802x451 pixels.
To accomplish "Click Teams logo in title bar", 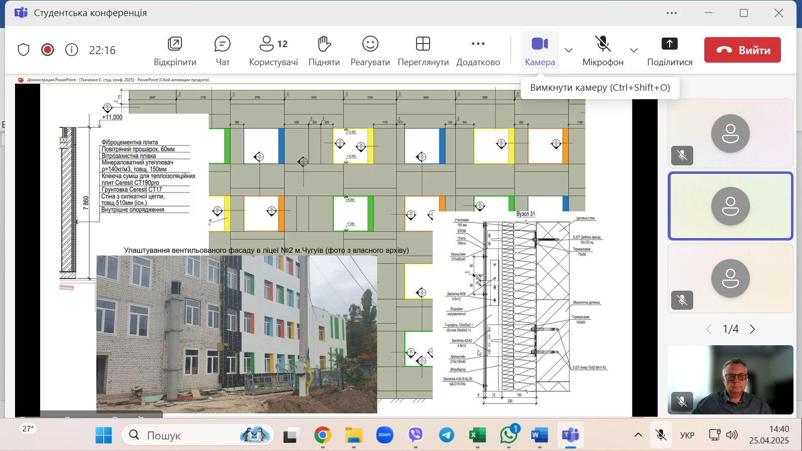I will coord(21,13).
